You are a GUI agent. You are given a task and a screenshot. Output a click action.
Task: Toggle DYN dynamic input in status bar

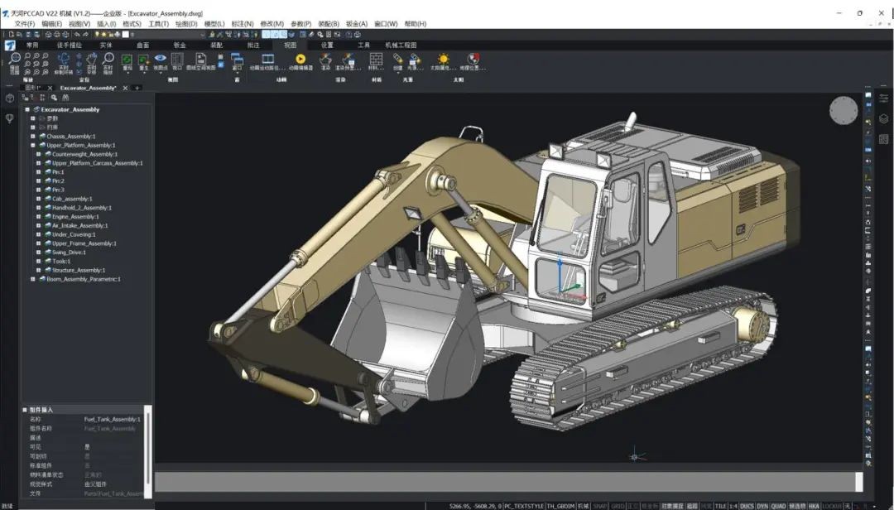[762, 505]
